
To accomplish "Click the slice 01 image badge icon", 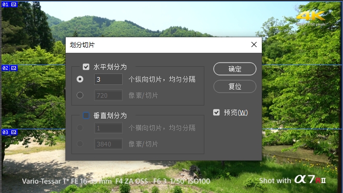I will click(x=14, y=4).
